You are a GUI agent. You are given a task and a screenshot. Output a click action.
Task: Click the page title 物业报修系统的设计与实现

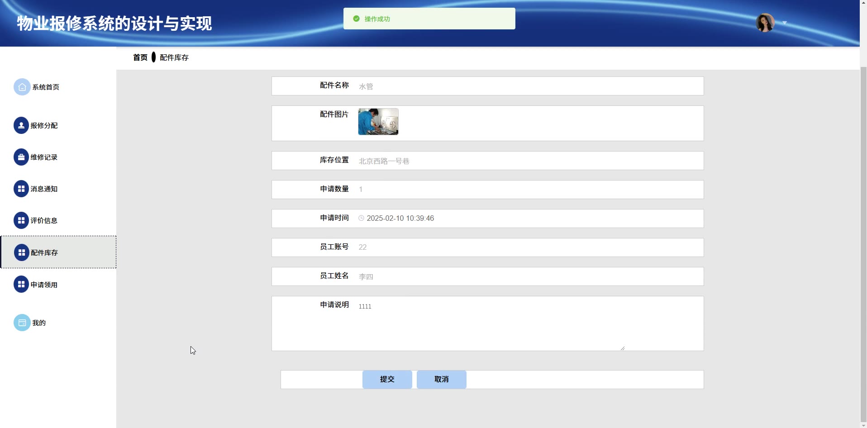tap(114, 23)
